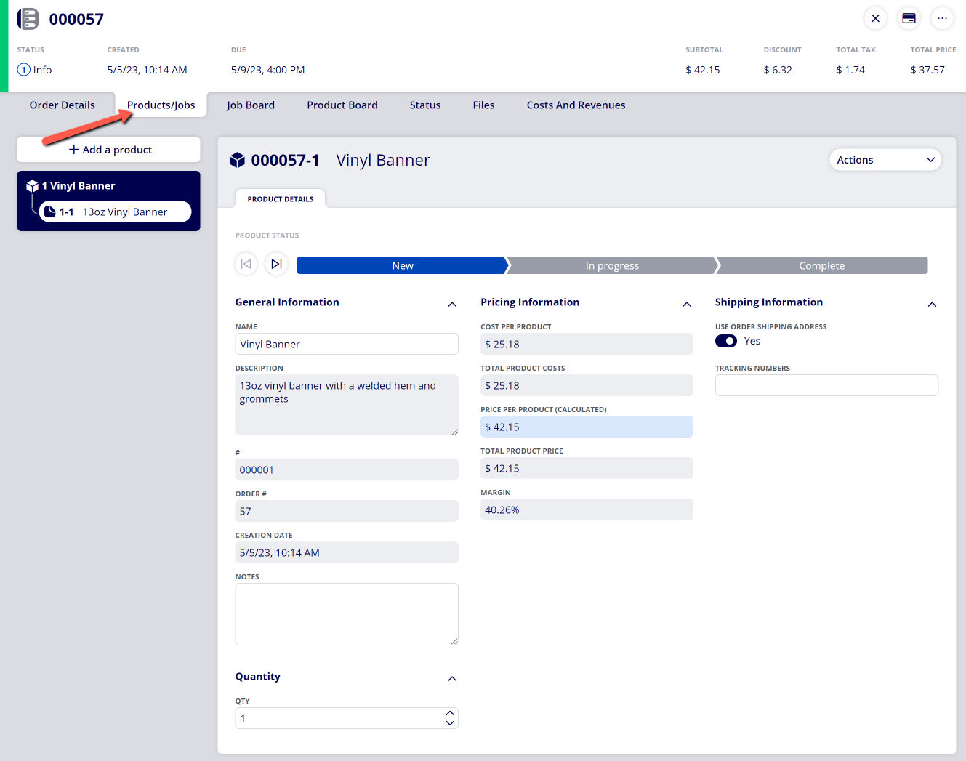966x761 pixels.
Task: Click the Description text area
Action: pos(347,405)
